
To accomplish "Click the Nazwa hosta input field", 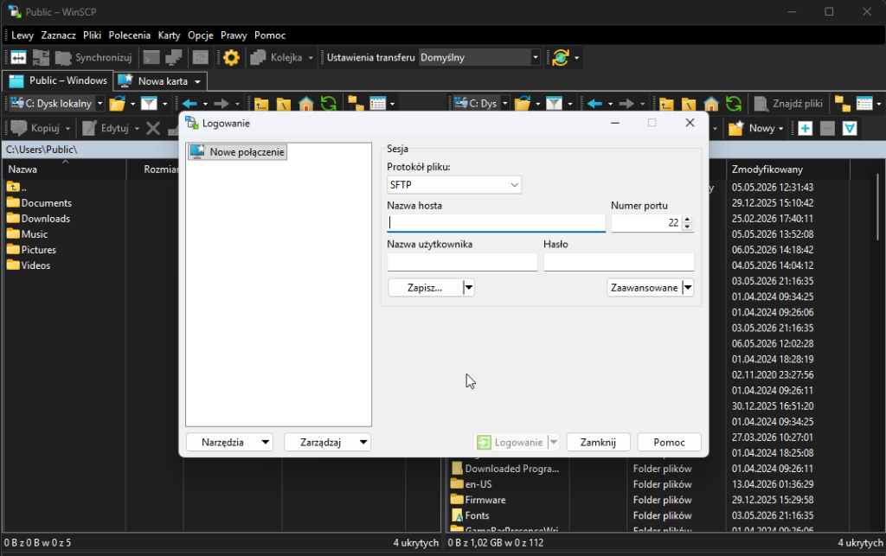I will [x=496, y=223].
